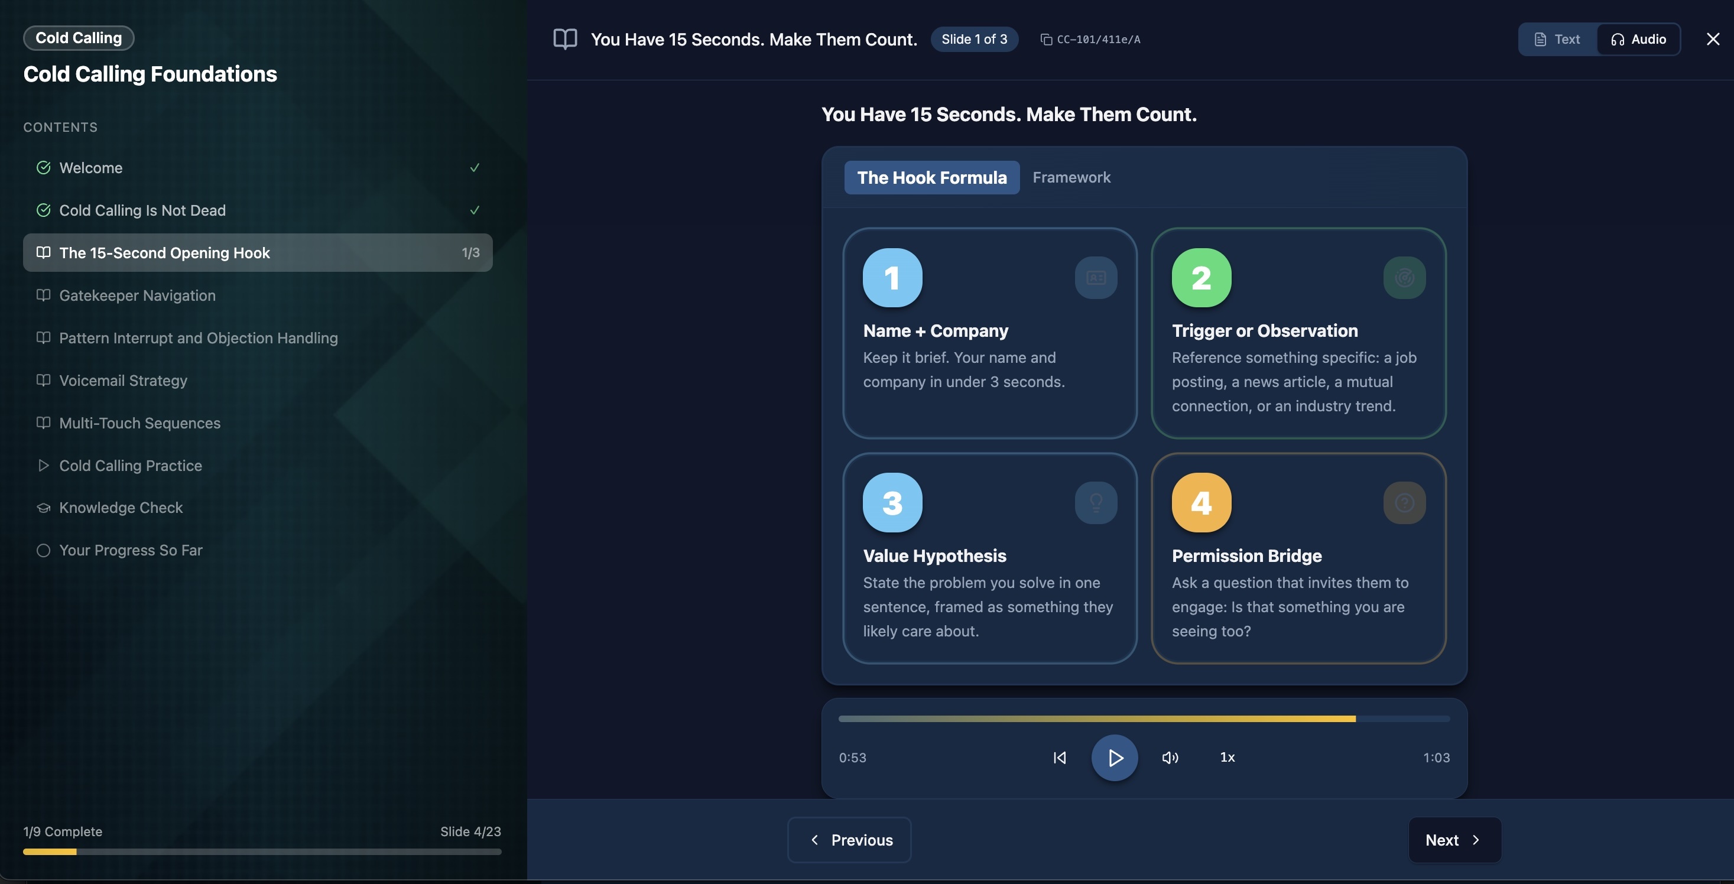This screenshot has width=1734, height=884.
Task: Open Cold Calling Is Not Dead lesson
Action: coord(258,210)
